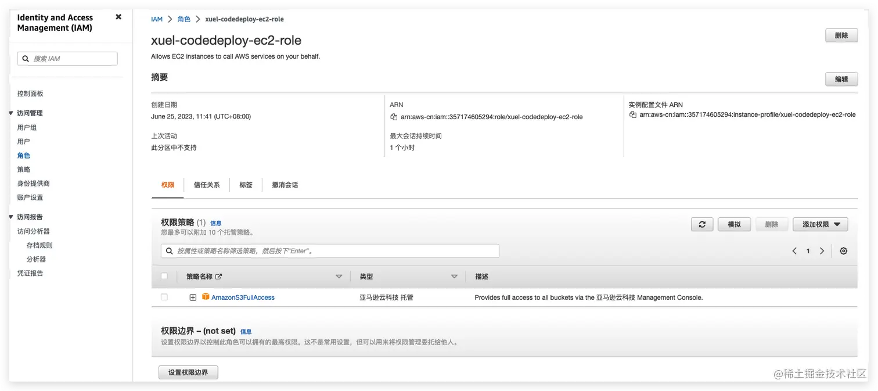Screen dimensions: 878x391
Task: Sort by 策略名称 column arrow
Action: pos(339,277)
